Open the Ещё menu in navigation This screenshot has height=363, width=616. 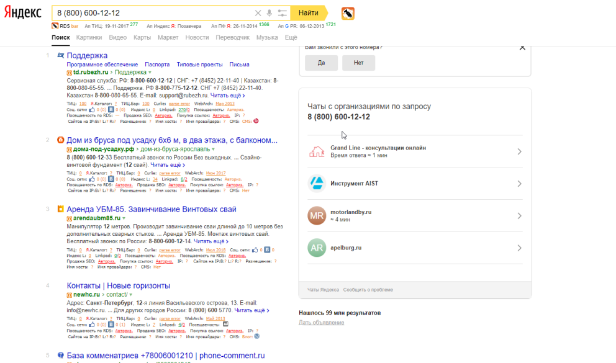[291, 37]
